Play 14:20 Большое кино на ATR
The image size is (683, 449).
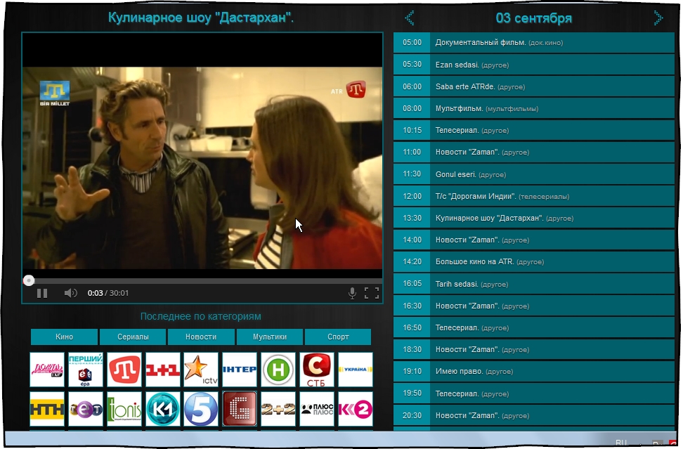coord(534,261)
